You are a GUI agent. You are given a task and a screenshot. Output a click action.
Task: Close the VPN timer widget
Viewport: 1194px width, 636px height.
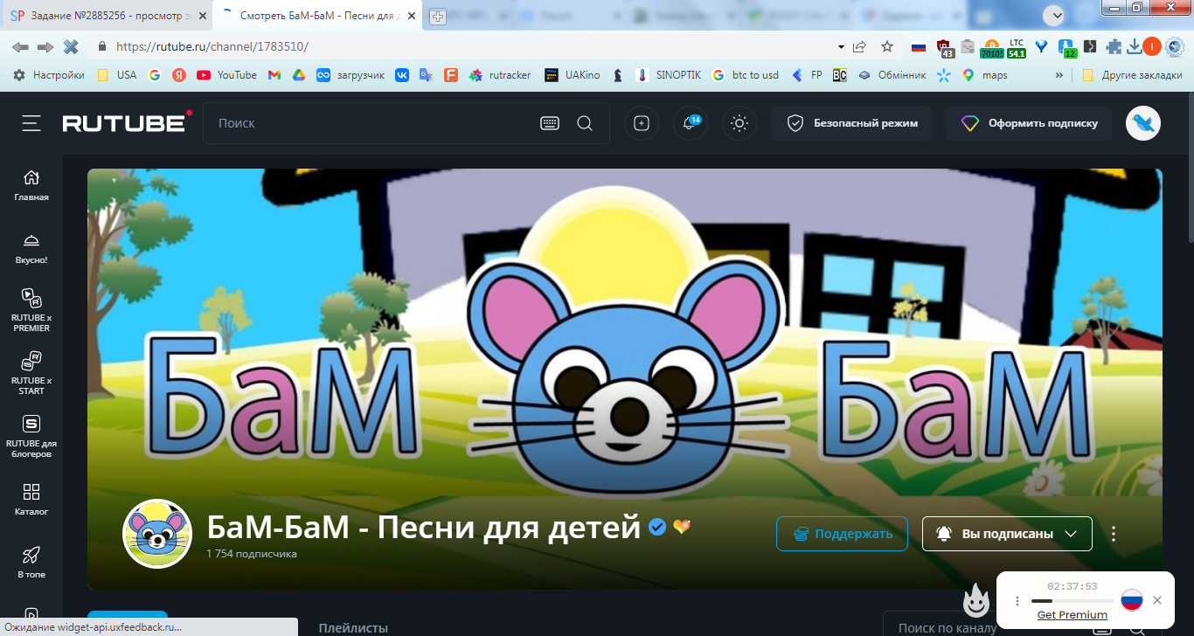[1157, 600]
